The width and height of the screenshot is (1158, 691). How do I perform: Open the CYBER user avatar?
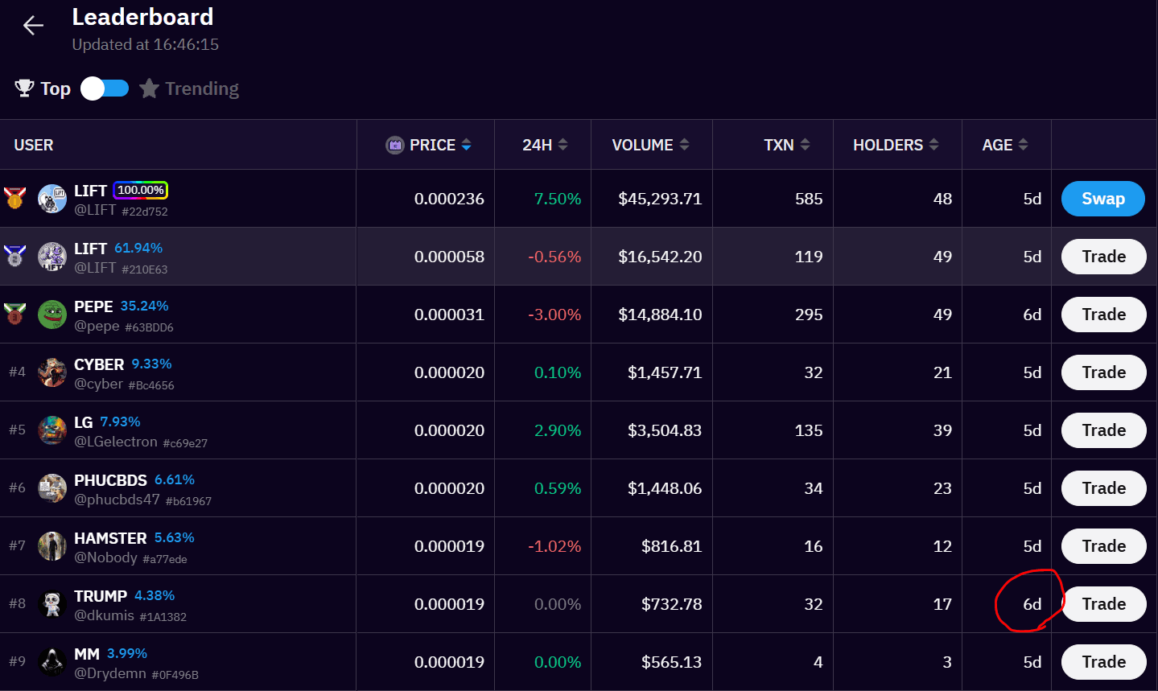point(52,372)
